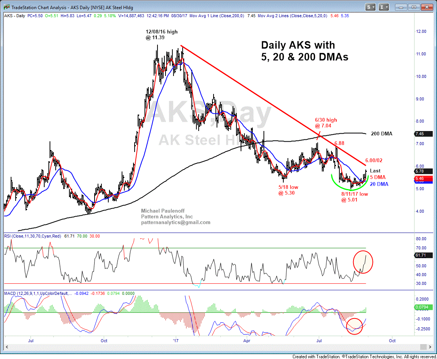The image size is (437, 359).
Task: Click the 61.71 RSI axis marker
Action: 424,255
